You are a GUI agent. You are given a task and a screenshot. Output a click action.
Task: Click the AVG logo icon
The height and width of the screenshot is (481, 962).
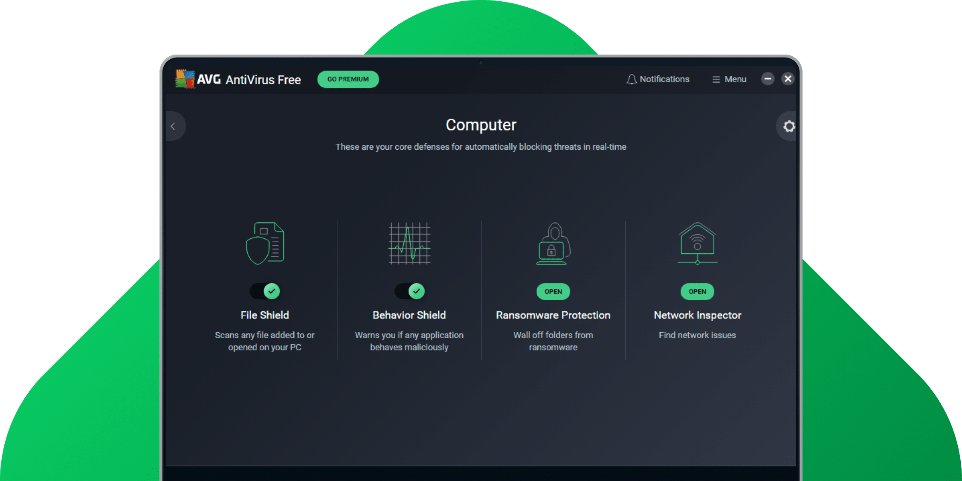click(185, 79)
